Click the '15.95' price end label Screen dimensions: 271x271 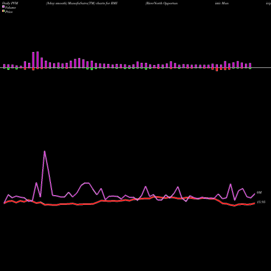pyautogui.click(x=261, y=202)
